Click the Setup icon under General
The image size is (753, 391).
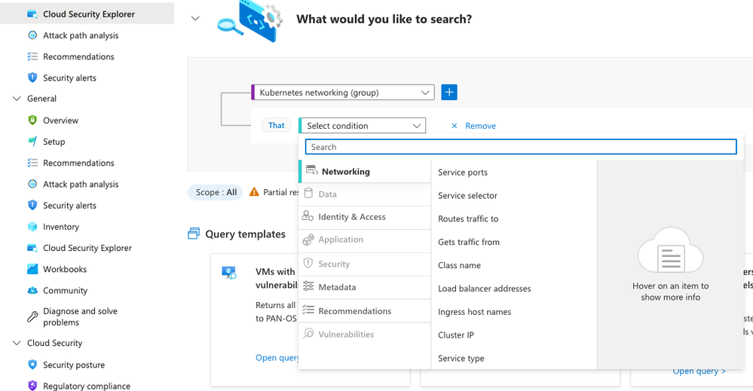[x=32, y=142]
